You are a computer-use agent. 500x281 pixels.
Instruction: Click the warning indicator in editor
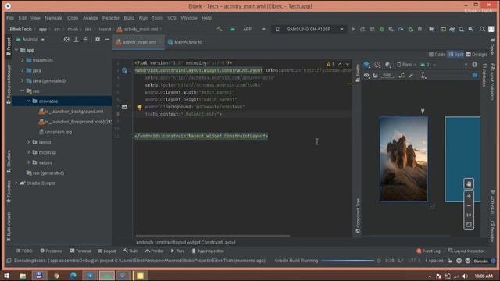coord(330,64)
